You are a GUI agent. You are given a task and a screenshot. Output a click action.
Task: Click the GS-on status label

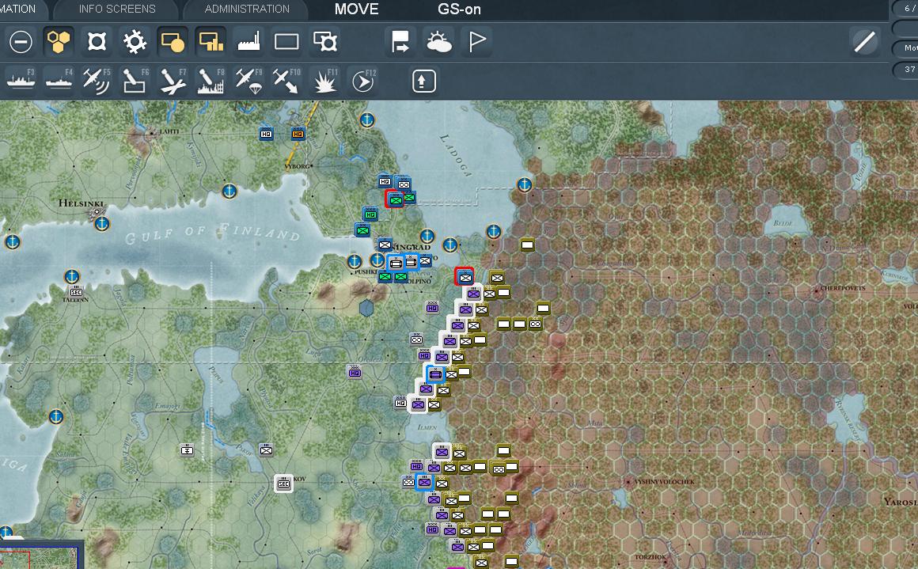459,9
